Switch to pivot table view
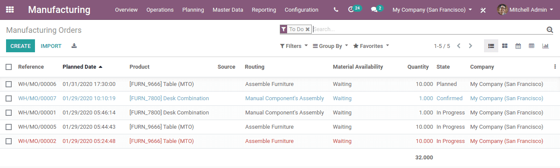 [x=532, y=46]
